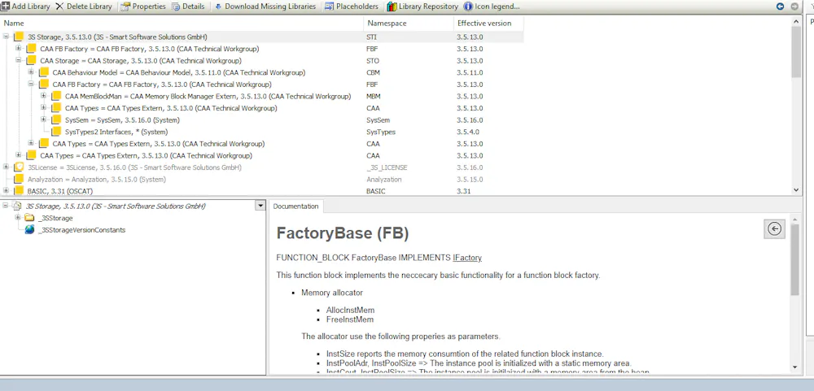The width and height of the screenshot is (814, 391).
Task: Click the library list scrollbar down arrow
Action: click(x=796, y=191)
